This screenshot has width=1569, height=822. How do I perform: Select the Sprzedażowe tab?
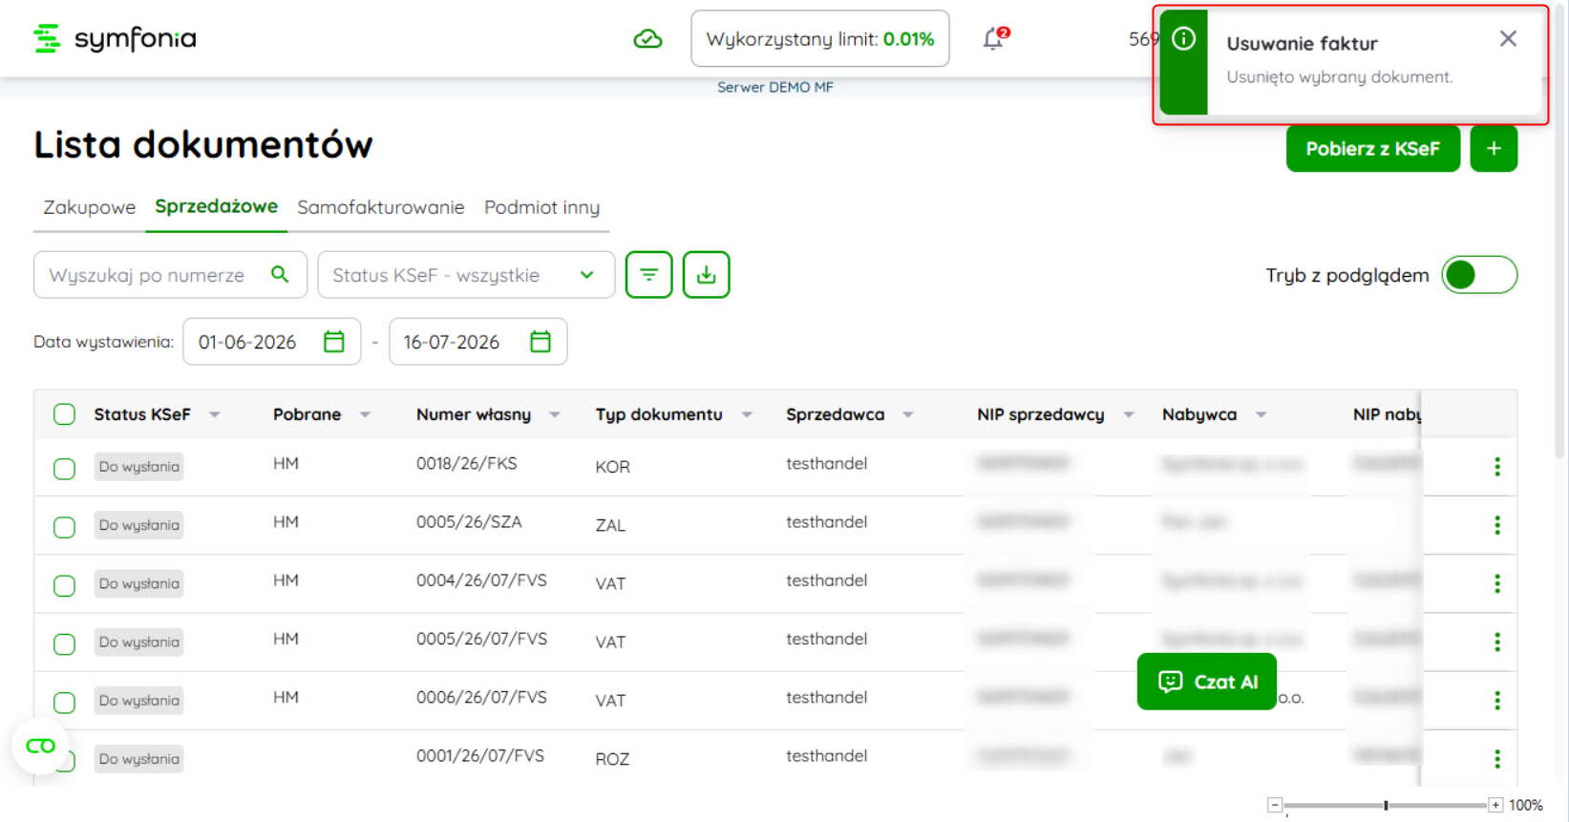[x=217, y=206]
